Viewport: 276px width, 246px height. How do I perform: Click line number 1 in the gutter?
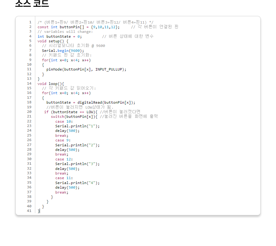click(x=30, y=22)
